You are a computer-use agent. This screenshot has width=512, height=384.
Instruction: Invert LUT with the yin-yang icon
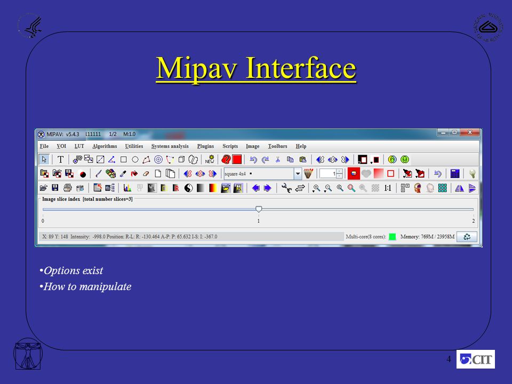(x=188, y=188)
